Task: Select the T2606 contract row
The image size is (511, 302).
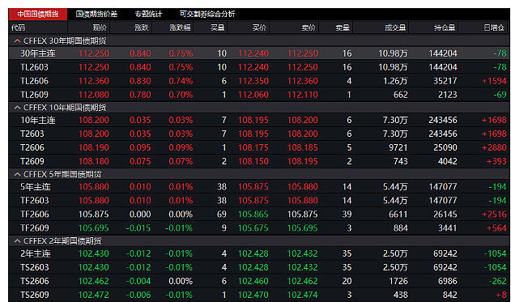Action: (x=259, y=147)
